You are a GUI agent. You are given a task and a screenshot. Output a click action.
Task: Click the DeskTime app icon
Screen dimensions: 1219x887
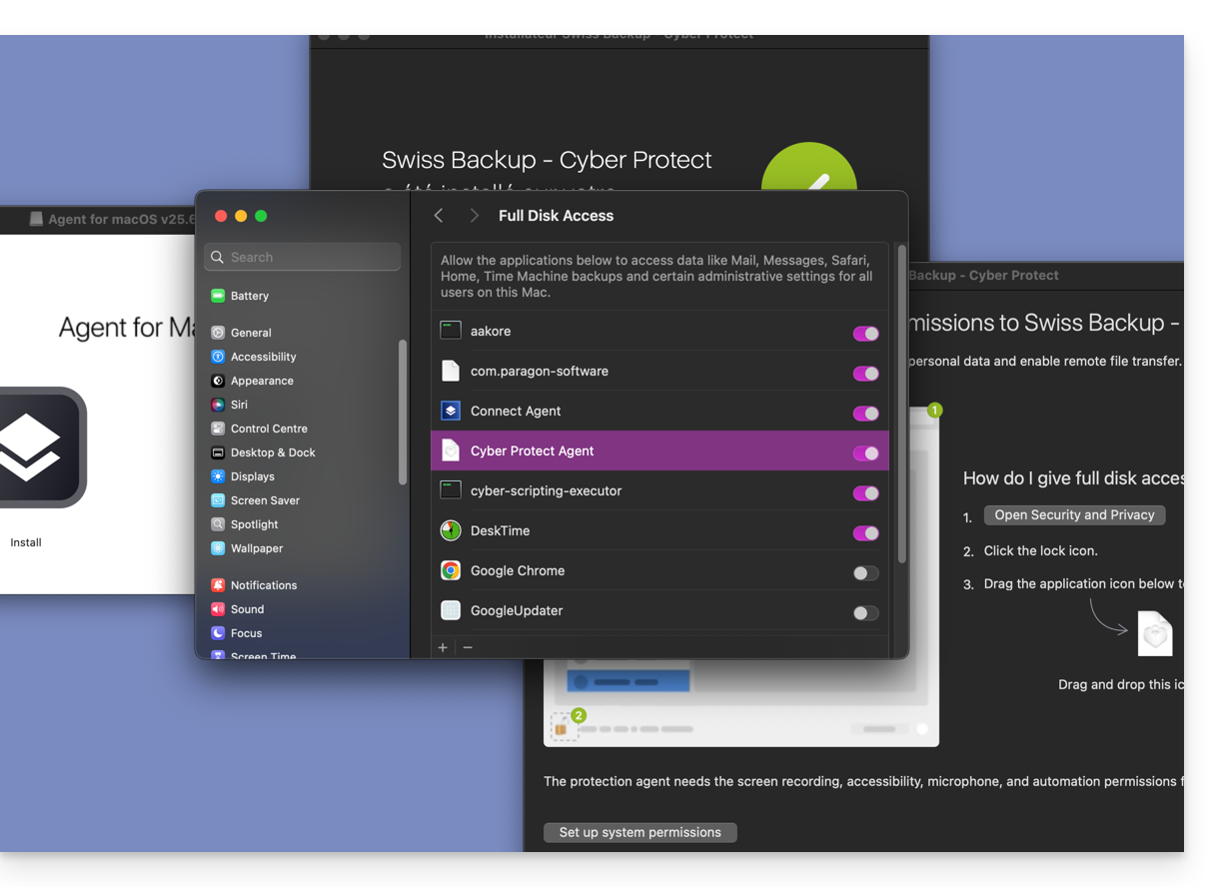pyautogui.click(x=451, y=530)
